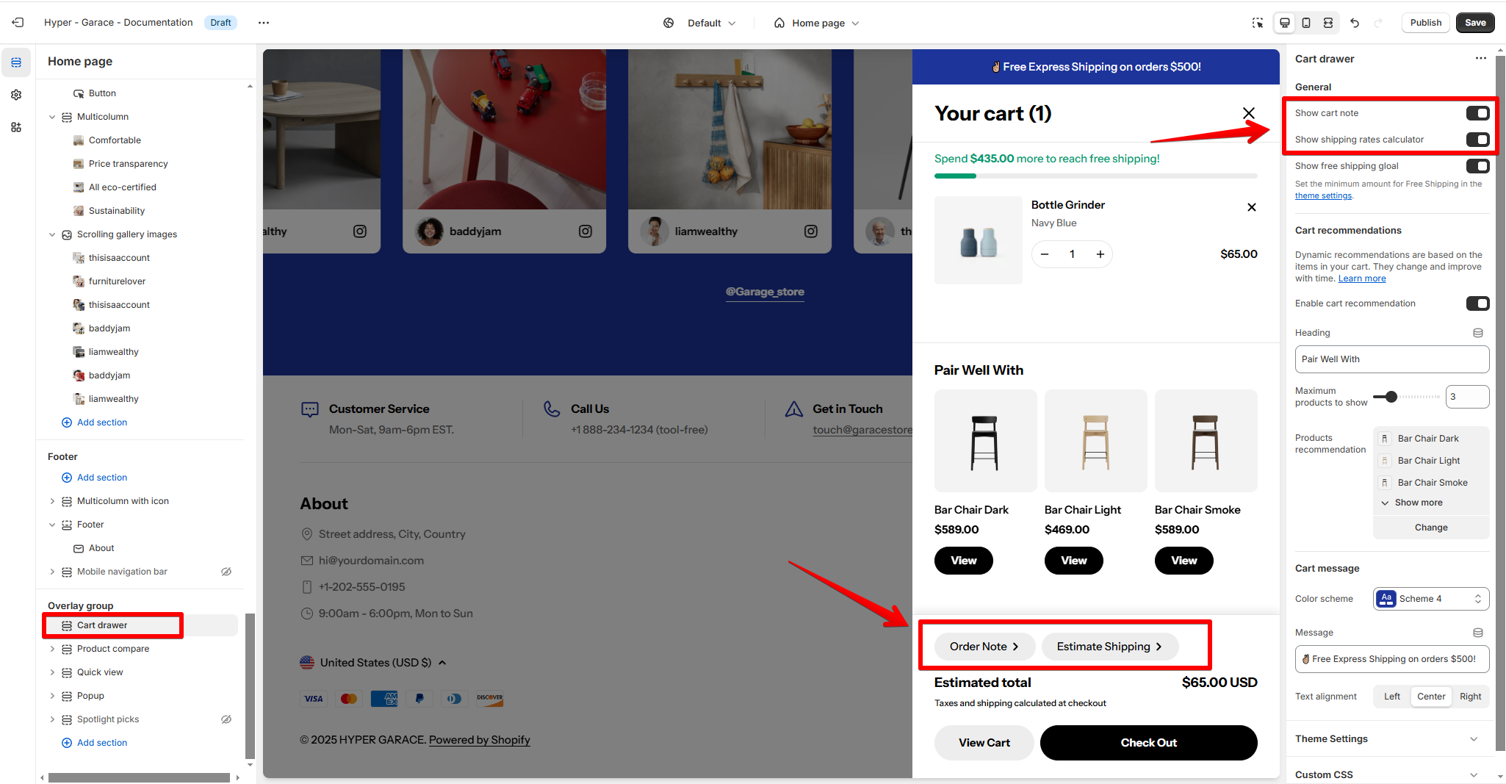Viewport: 1506px width, 784px height.
Task: Open the Home page template selector
Action: point(817,23)
